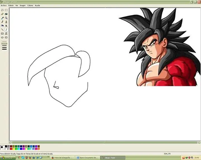The width and height of the screenshot is (201, 160).
Task: Select the Rounded Rectangle tool
Action: click(x=6, y=37)
